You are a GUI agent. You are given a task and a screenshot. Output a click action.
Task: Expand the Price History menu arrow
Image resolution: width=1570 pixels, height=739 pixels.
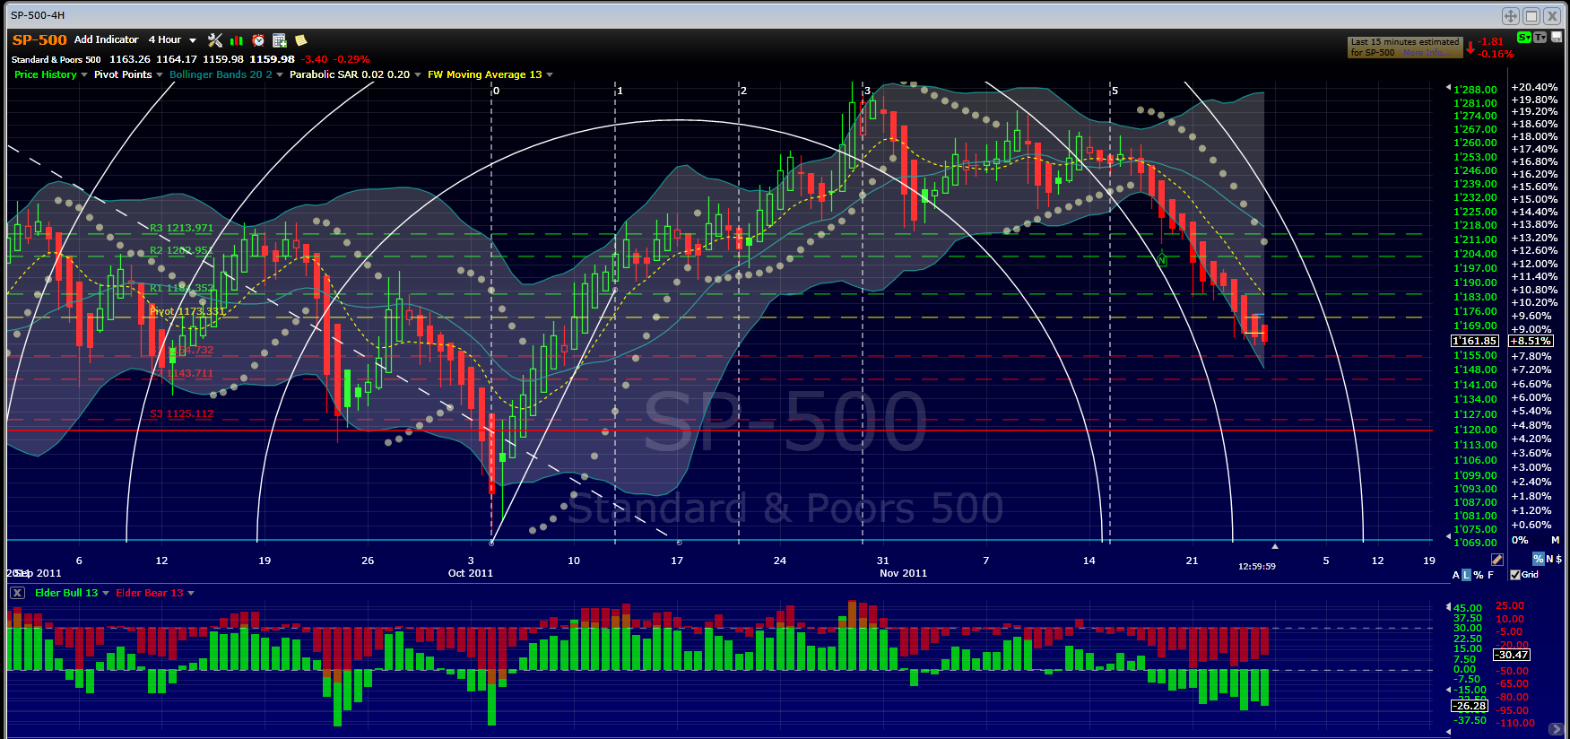(x=84, y=74)
